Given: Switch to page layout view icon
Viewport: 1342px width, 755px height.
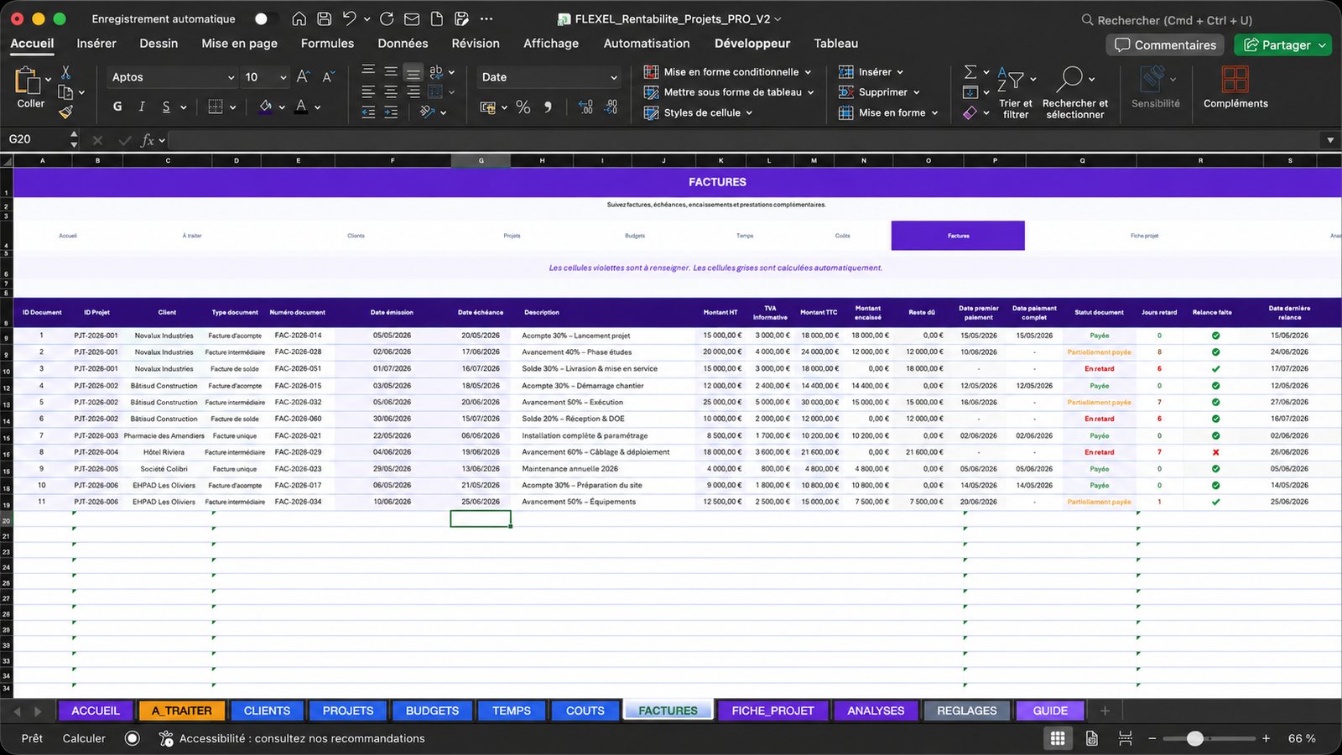Looking at the screenshot, I should (x=1092, y=738).
